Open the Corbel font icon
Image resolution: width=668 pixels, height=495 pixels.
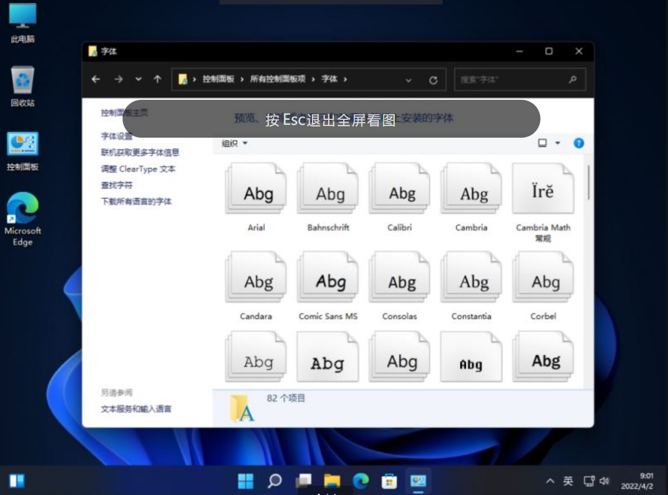(x=543, y=277)
